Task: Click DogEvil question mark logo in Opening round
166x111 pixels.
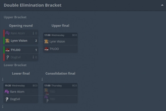Action: click(x=7, y=57)
